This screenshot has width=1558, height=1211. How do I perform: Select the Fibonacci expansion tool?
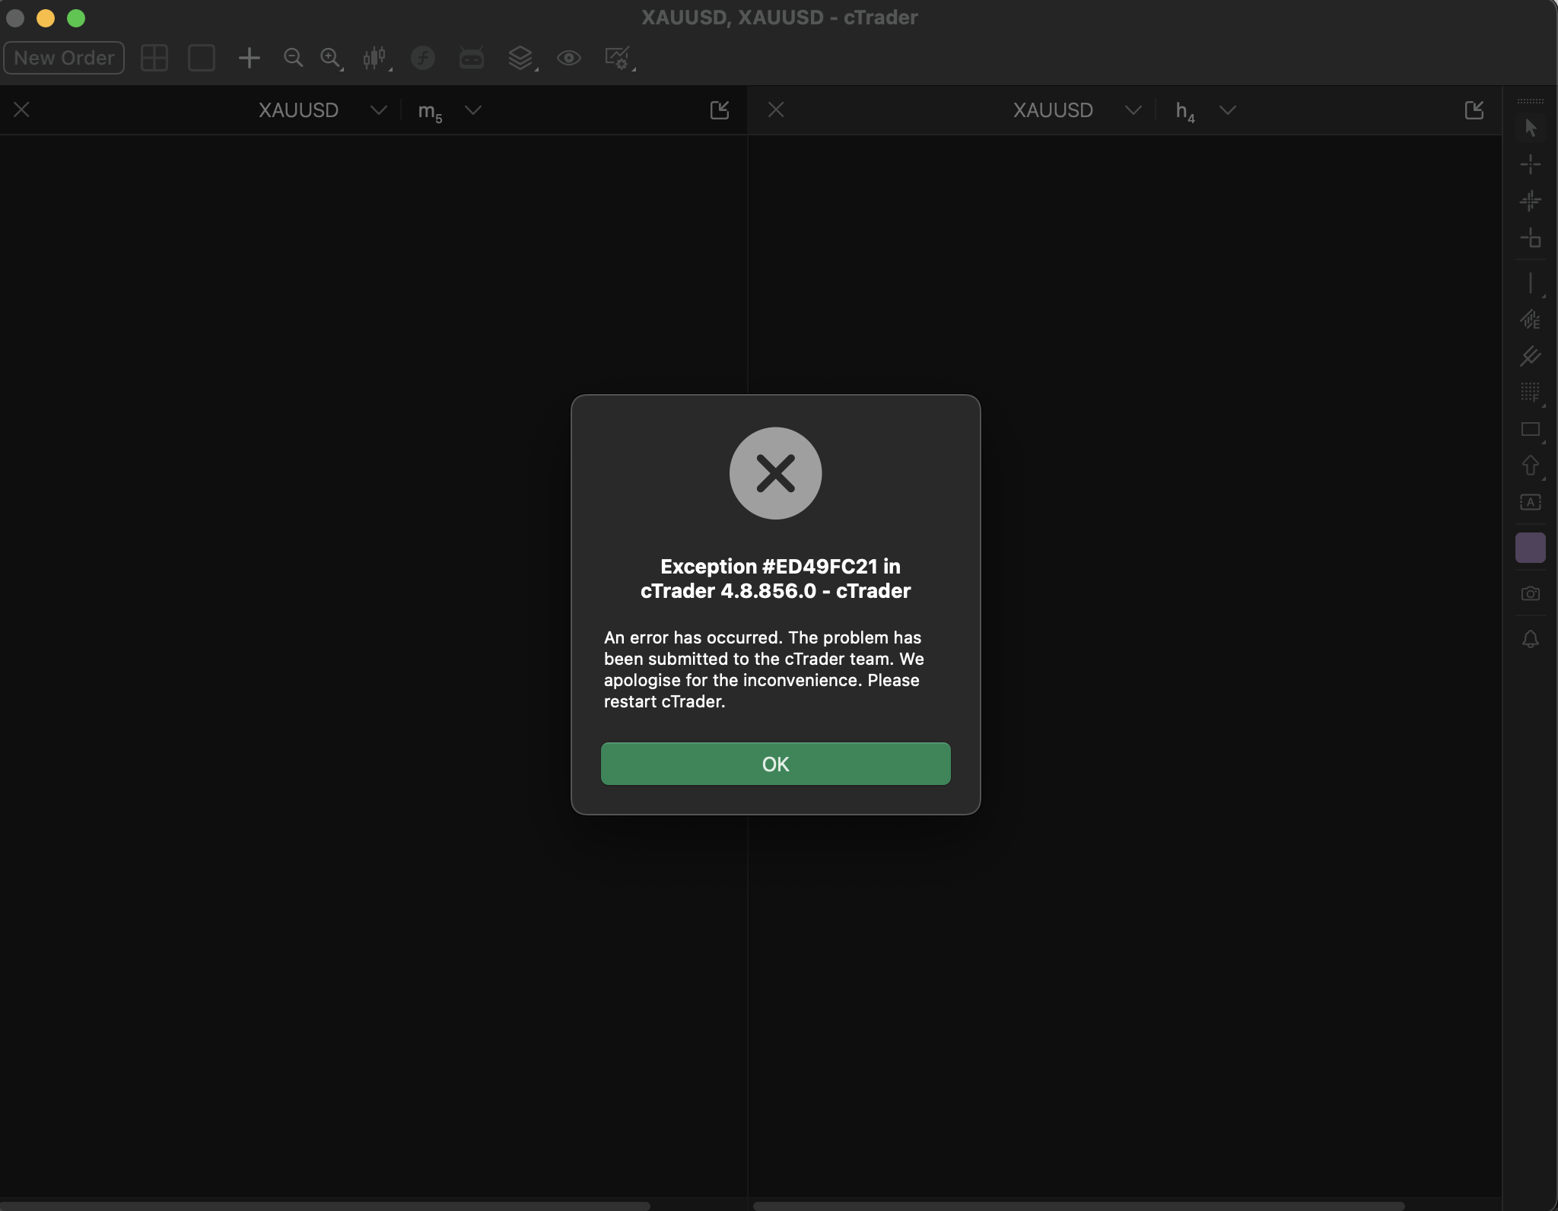tap(1531, 319)
